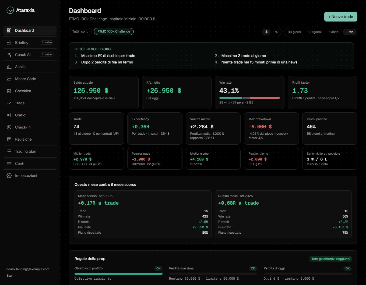The height and width of the screenshot is (285, 366).
Task: Click the Nuovo trade button
Action: pos(341,17)
